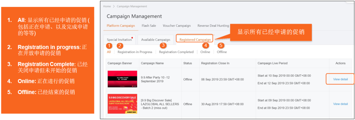Image resolution: width=355 pixels, height=120 pixels.
Task: Switch to the Flash Sale tab
Action: tap(149, 26)
